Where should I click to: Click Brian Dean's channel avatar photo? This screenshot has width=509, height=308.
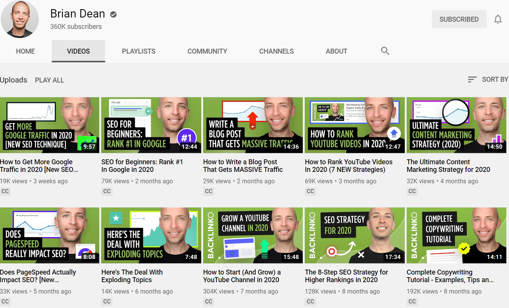click(x=20, y=19)
